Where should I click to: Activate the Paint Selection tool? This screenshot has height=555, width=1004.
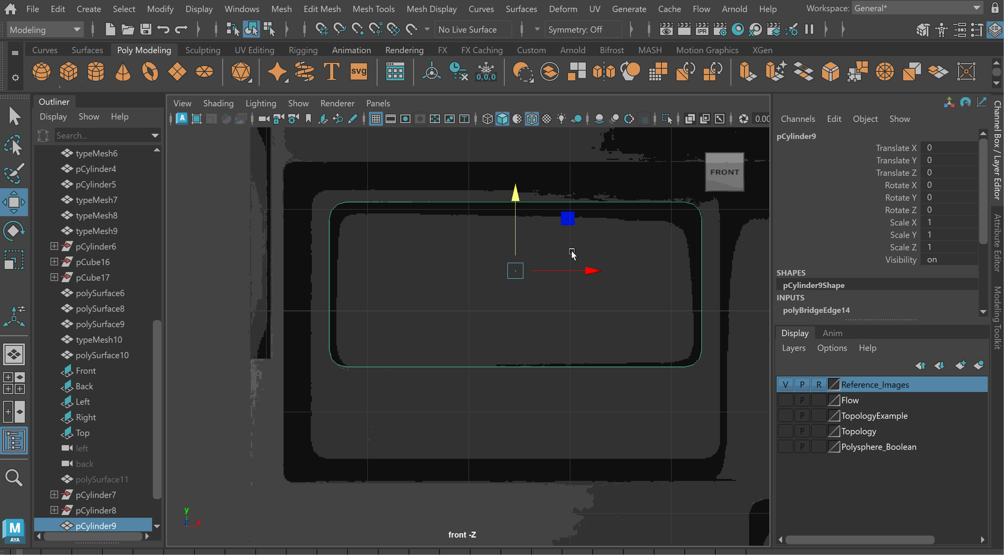(14, 173)
